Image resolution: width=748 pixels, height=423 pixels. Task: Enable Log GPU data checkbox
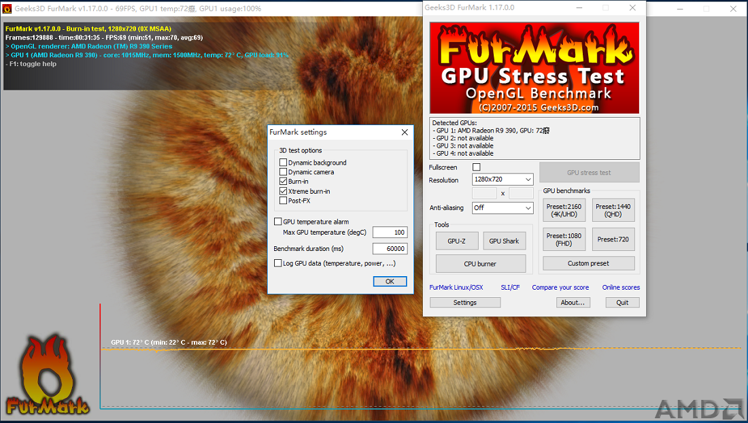click(277, 263)
